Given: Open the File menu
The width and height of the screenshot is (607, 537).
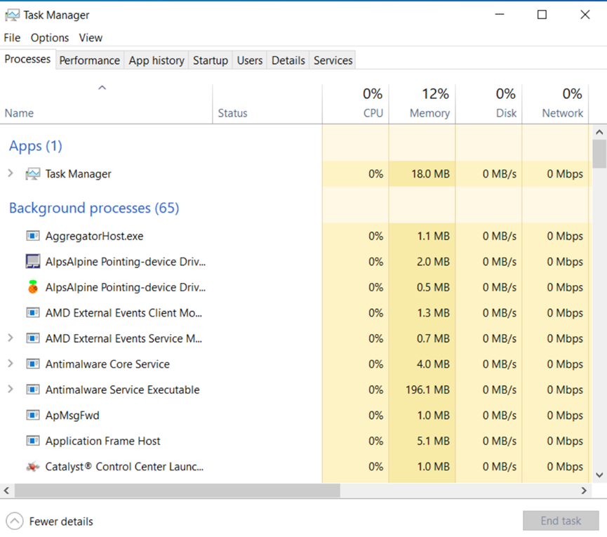Looking at the screenshot, I should [x=12, y=38].
